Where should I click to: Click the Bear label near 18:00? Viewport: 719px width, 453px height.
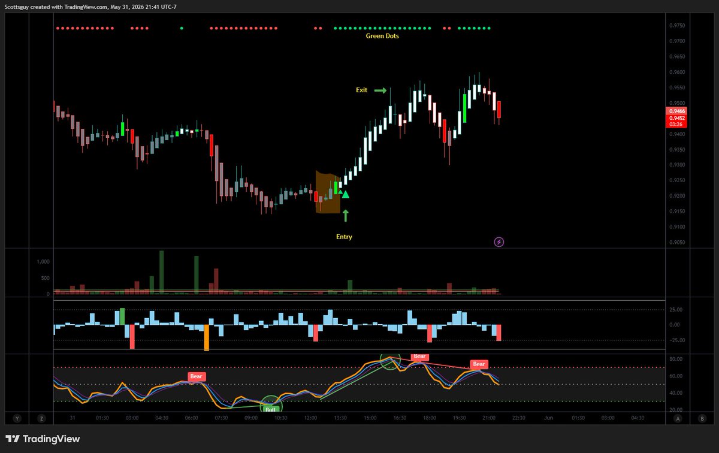(x=419, y=357)
